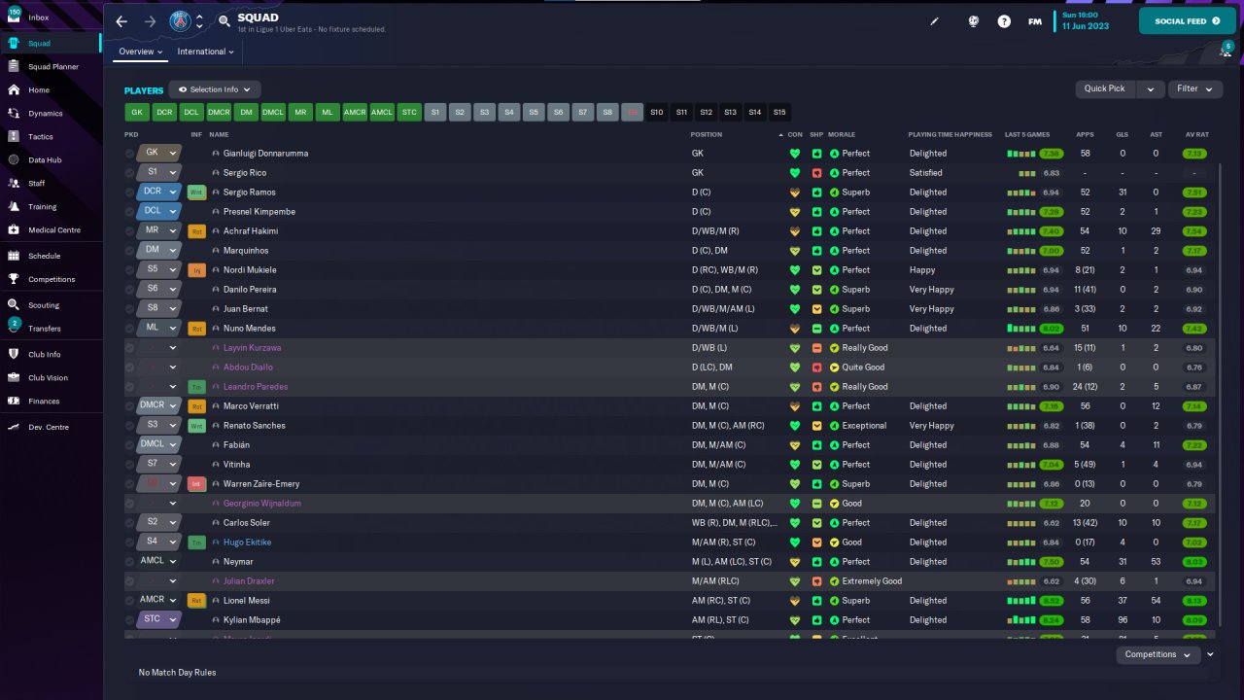Expand the chevron beside the Competitions dropdown
The width and height of the screenshot is (1244, 700).
coord(1210,654)
